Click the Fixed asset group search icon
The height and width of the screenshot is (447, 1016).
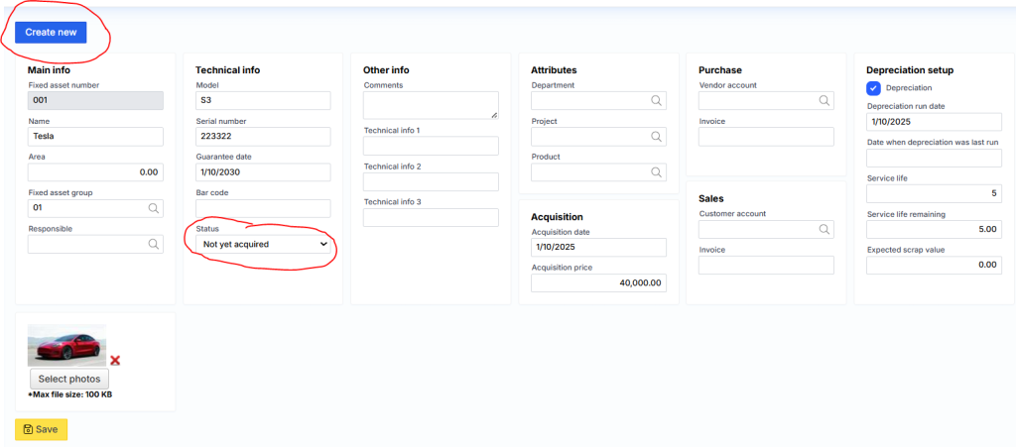tap(153, 208)
